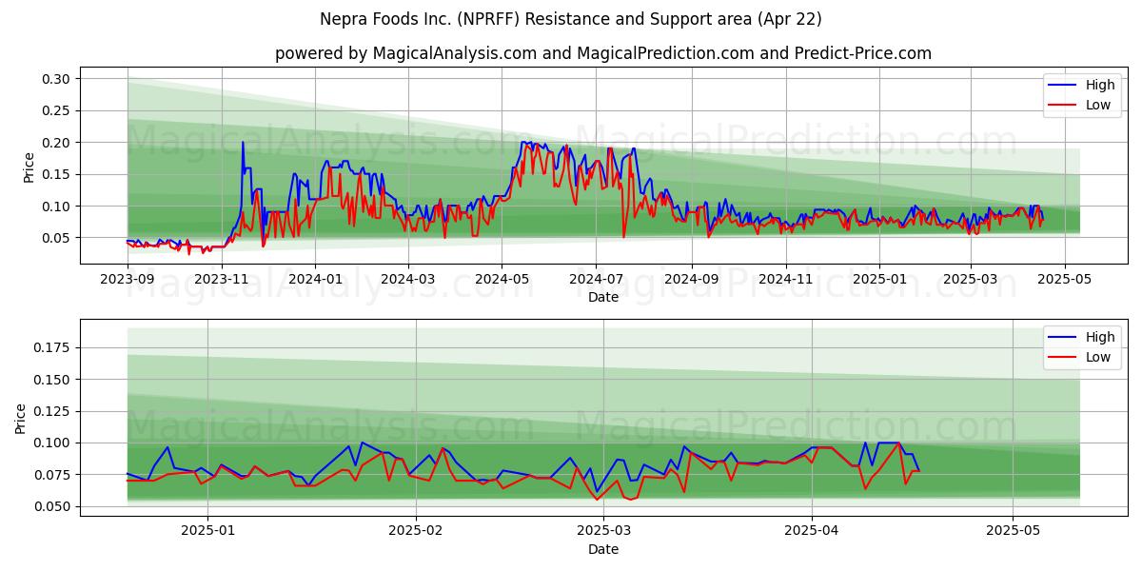The height and width of the screenshot is (571, 1142).
Task: Click the bottom chart y-axis value '0.150'
Action: [x=53, y=380]
